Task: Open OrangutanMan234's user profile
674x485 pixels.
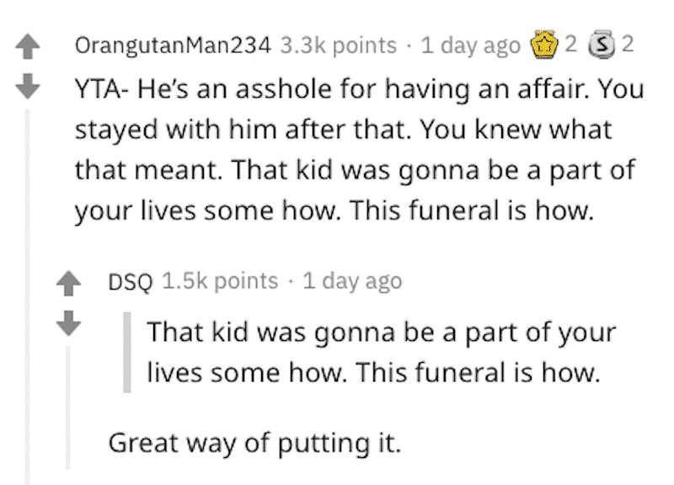Action: tap(174, 45)
